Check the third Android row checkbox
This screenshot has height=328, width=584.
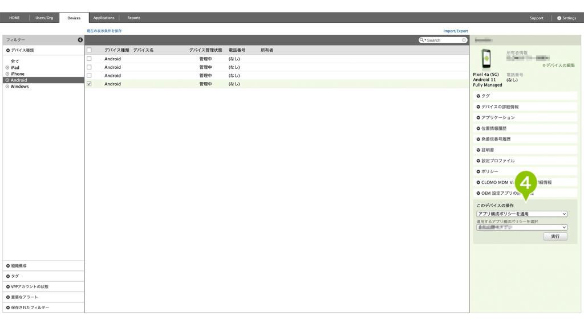[89, 76]
